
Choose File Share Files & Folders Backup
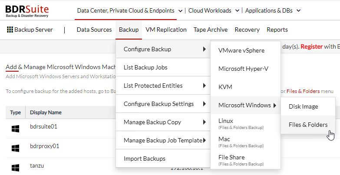(x=245, y=160)
